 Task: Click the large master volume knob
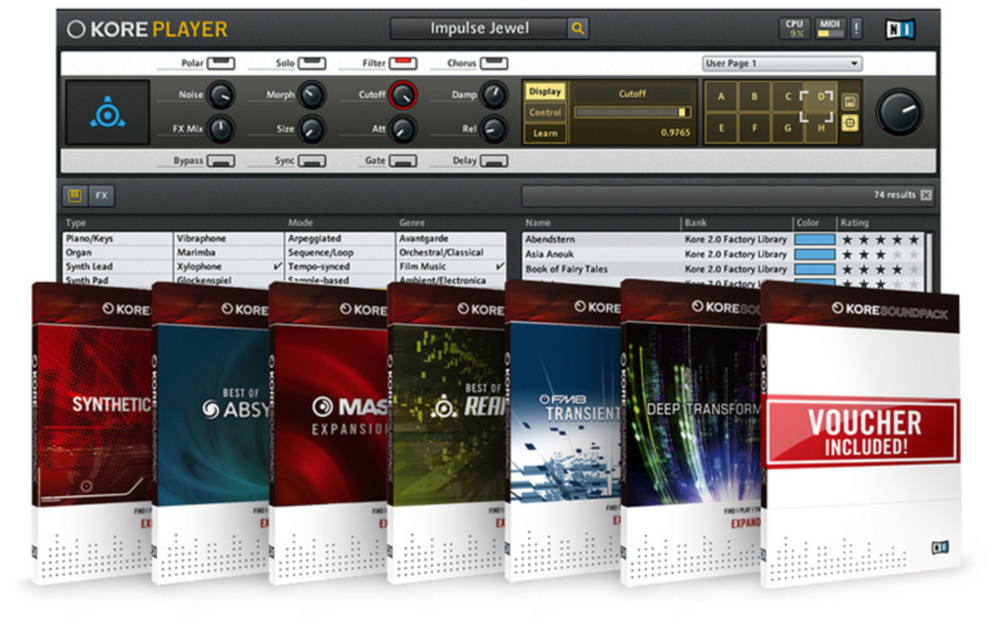pyautogui.click(x=900, y=112)
